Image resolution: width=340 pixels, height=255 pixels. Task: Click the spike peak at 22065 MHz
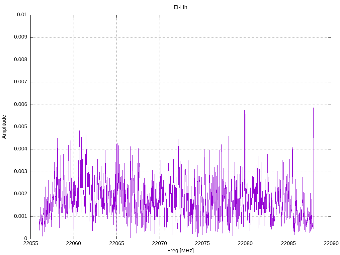pyautogui.click(x=118, y=114)
